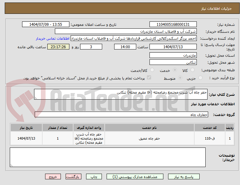Click the استان محل تحویل مازندران field
This screenshot has width=240, height=185.
pos(173,55)
